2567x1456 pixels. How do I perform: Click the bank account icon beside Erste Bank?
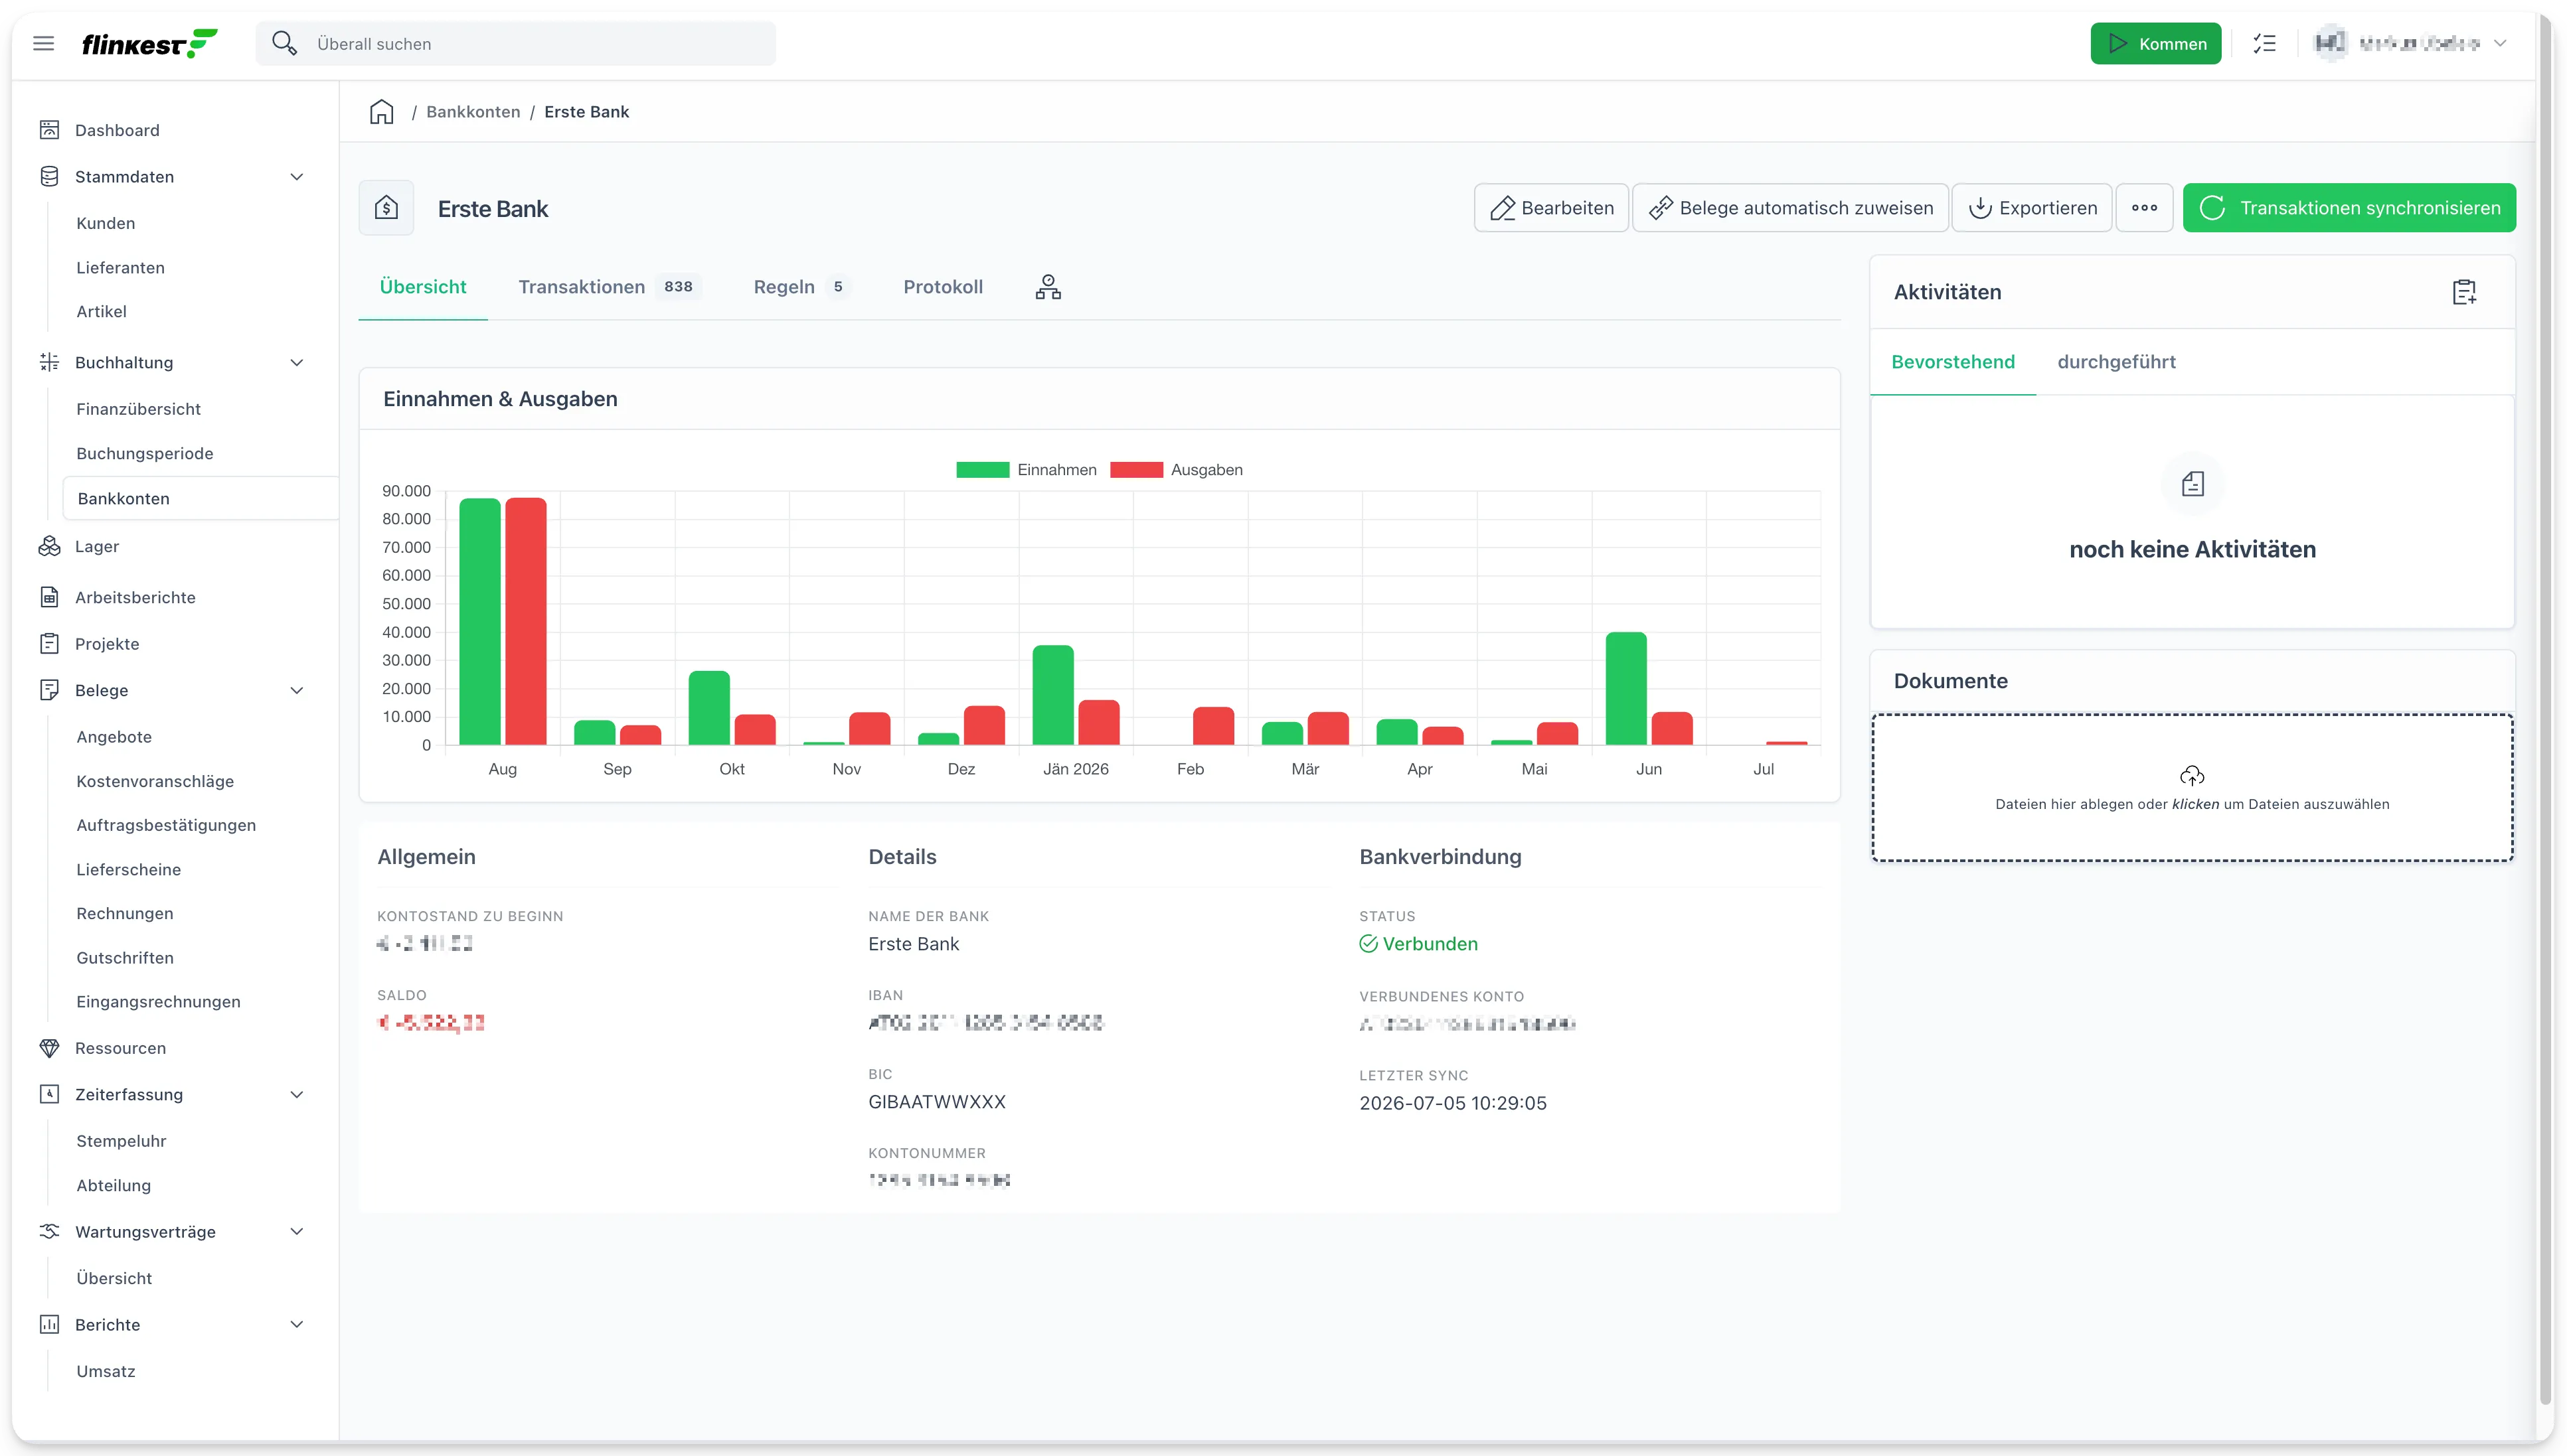(386, 208)
